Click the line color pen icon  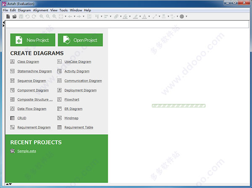coord(136,16)
